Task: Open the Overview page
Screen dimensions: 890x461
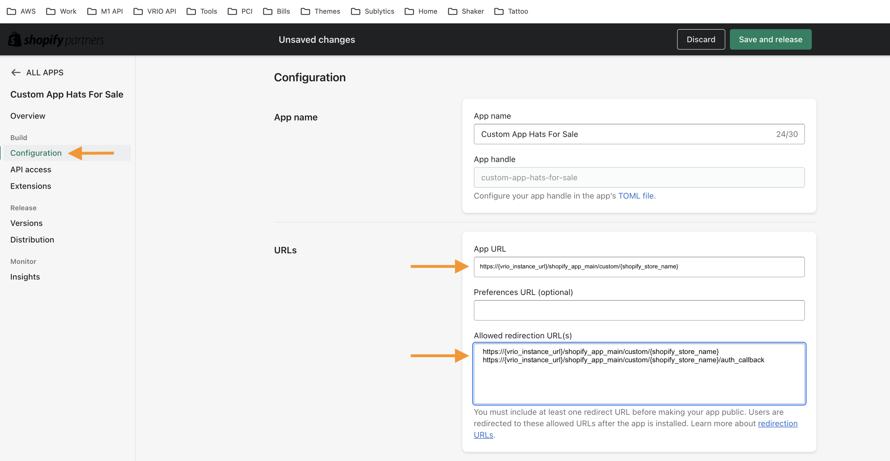Action: (28, 116)
